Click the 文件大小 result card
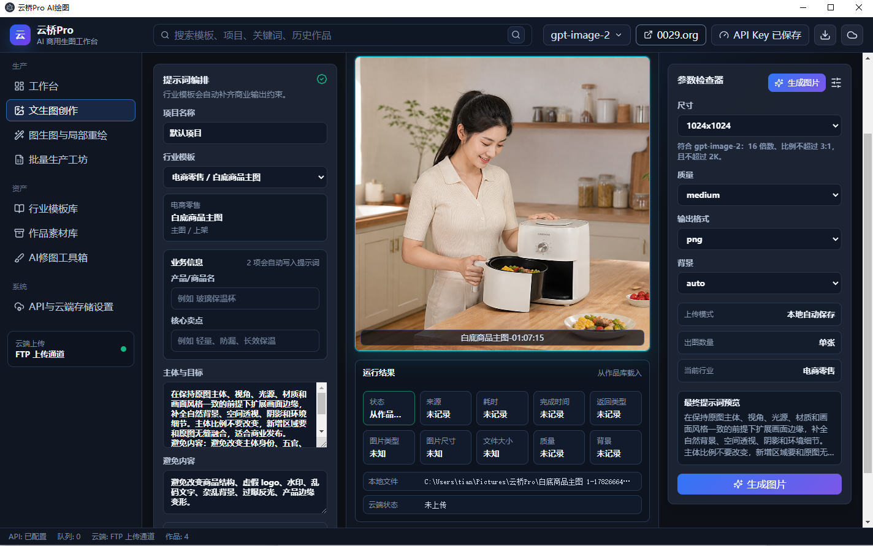Image resolution: width=873 pixels, height=546 pixels. [x=502, y=447]
